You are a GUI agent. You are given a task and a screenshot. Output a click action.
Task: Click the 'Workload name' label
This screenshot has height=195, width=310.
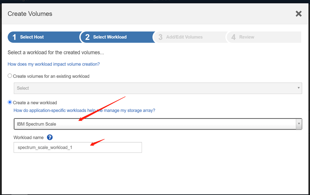pos(29,137)
